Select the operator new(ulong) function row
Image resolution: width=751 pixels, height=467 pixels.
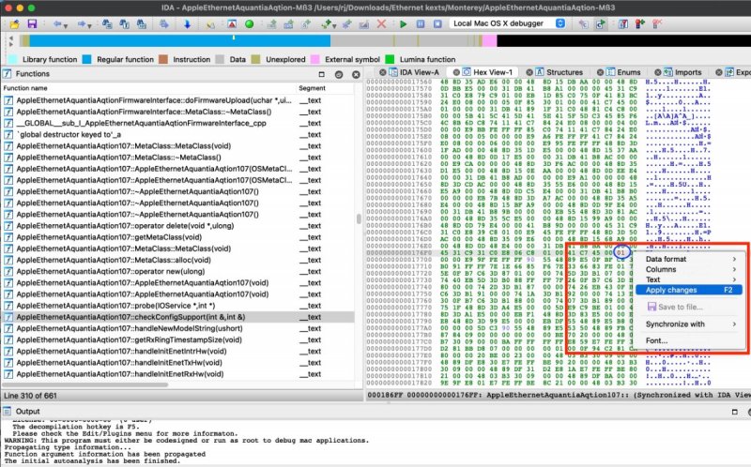[178, 271]
